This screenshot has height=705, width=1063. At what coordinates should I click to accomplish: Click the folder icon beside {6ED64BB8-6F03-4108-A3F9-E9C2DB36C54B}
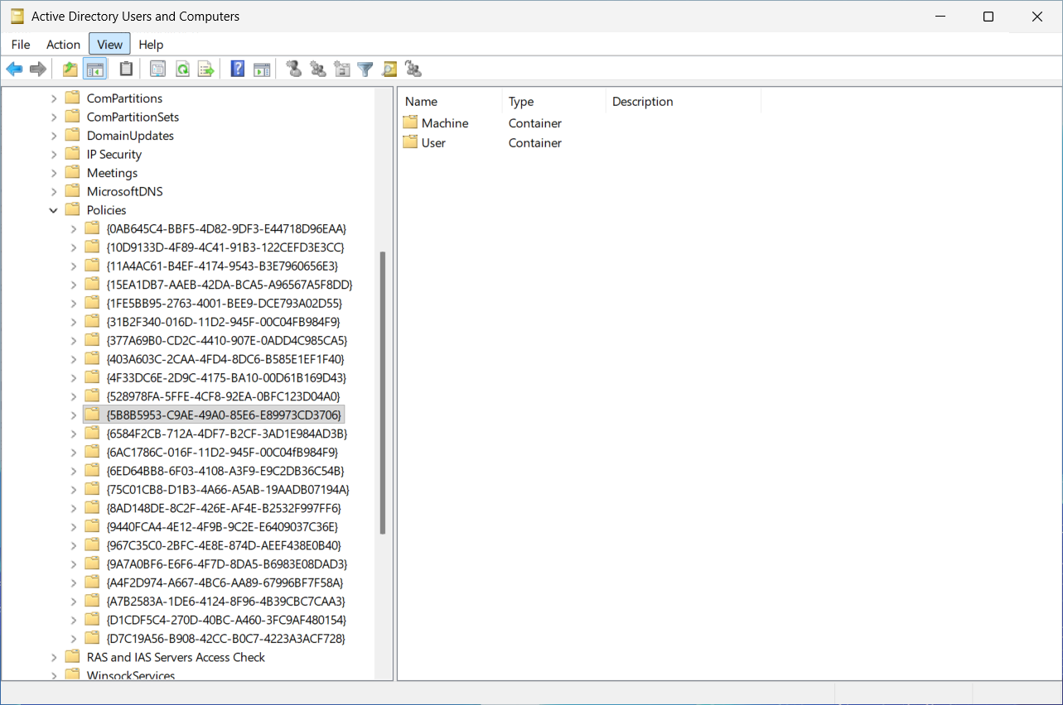coord(92,471)
